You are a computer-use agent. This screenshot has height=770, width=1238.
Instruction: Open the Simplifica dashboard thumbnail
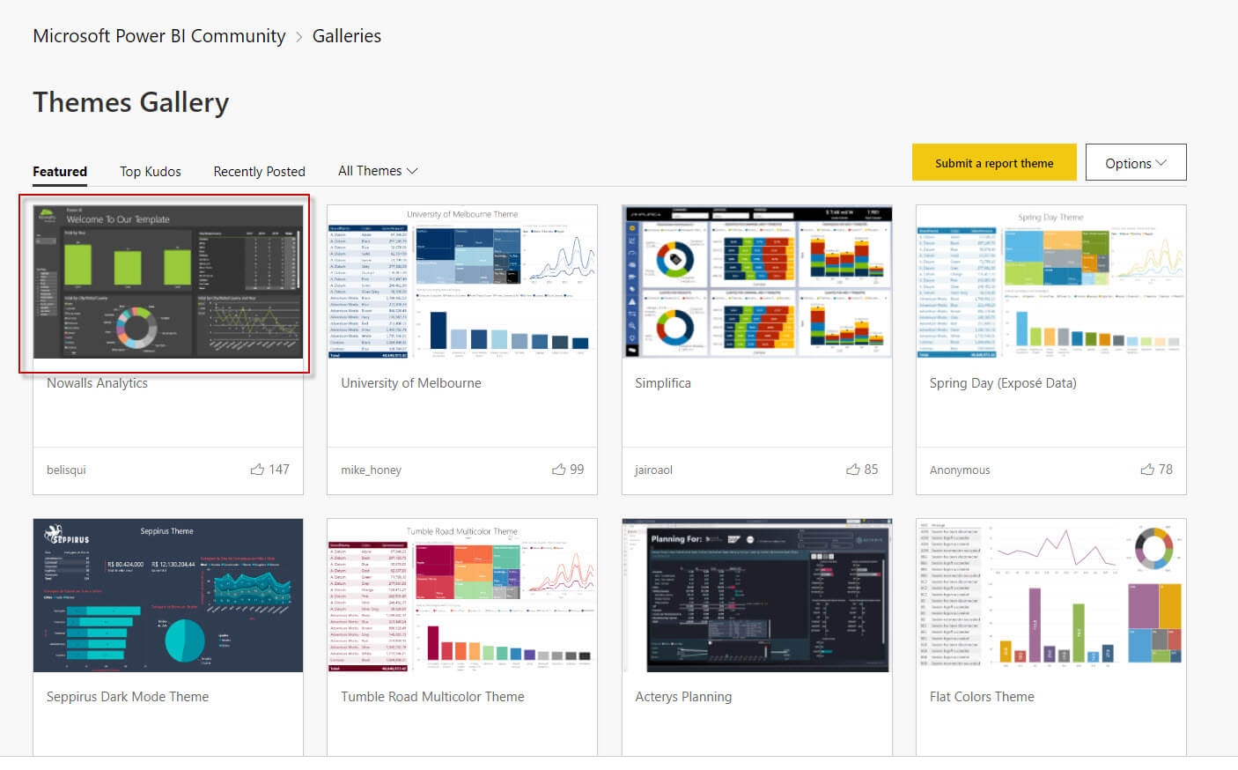point(757,282)
